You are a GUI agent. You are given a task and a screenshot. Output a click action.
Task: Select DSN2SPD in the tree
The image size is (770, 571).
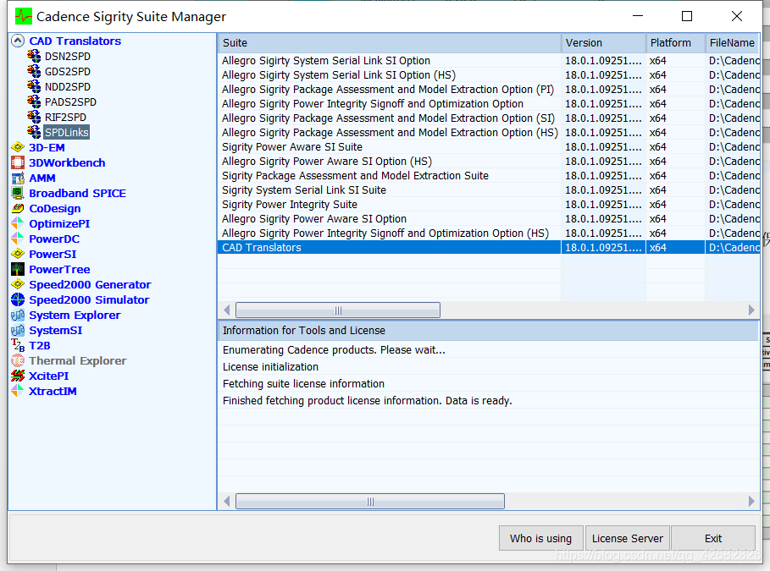[68, 56]
